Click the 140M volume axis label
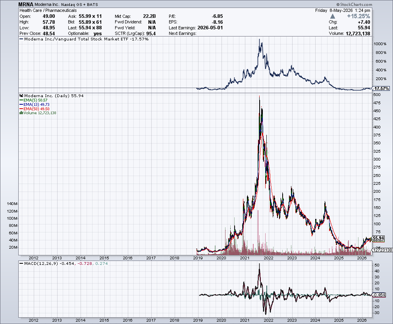The width and height of the screenshot is (393, 324). [x=12, y=204]
